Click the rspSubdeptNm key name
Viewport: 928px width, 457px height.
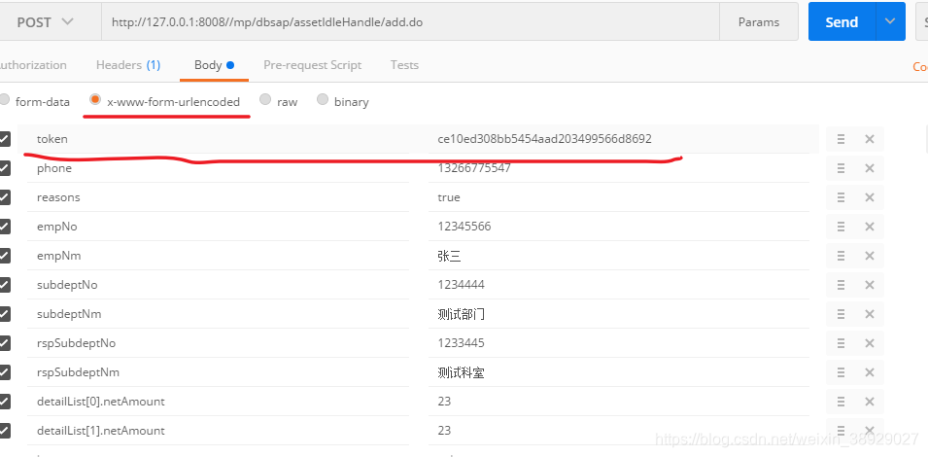78,372
